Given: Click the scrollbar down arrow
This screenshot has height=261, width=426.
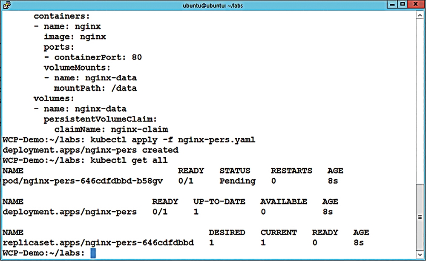Looking at the screenshot, I should coord(420,255).
